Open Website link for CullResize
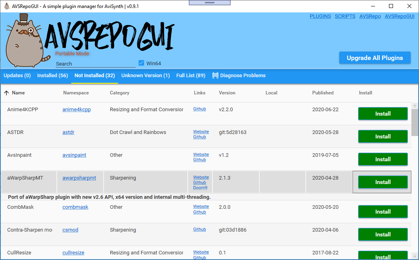 pyautogui.click(x=201, y=252)
